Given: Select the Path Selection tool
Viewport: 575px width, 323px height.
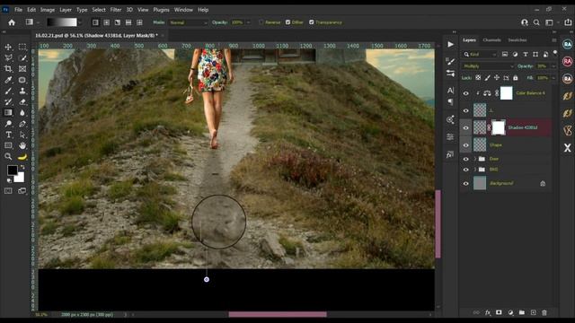Looking at the screenshot, I should click(22, 135).
